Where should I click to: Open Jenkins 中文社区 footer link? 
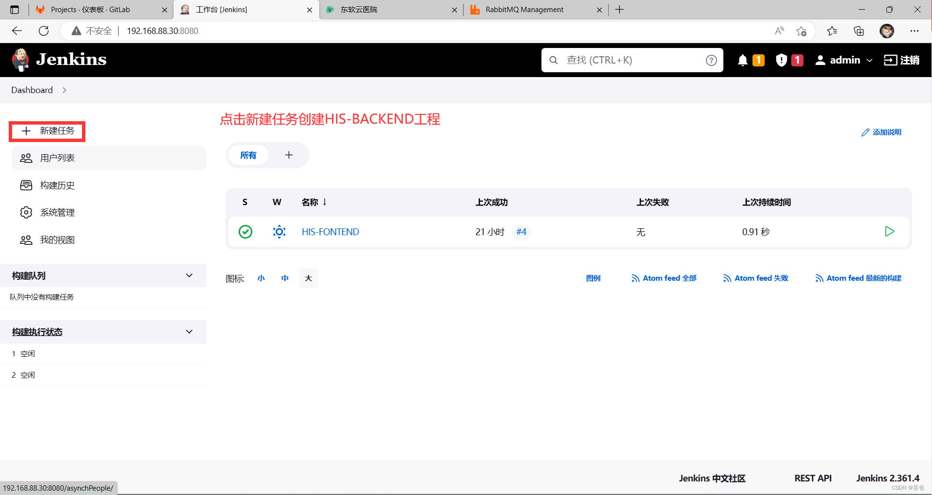[712, 479]
